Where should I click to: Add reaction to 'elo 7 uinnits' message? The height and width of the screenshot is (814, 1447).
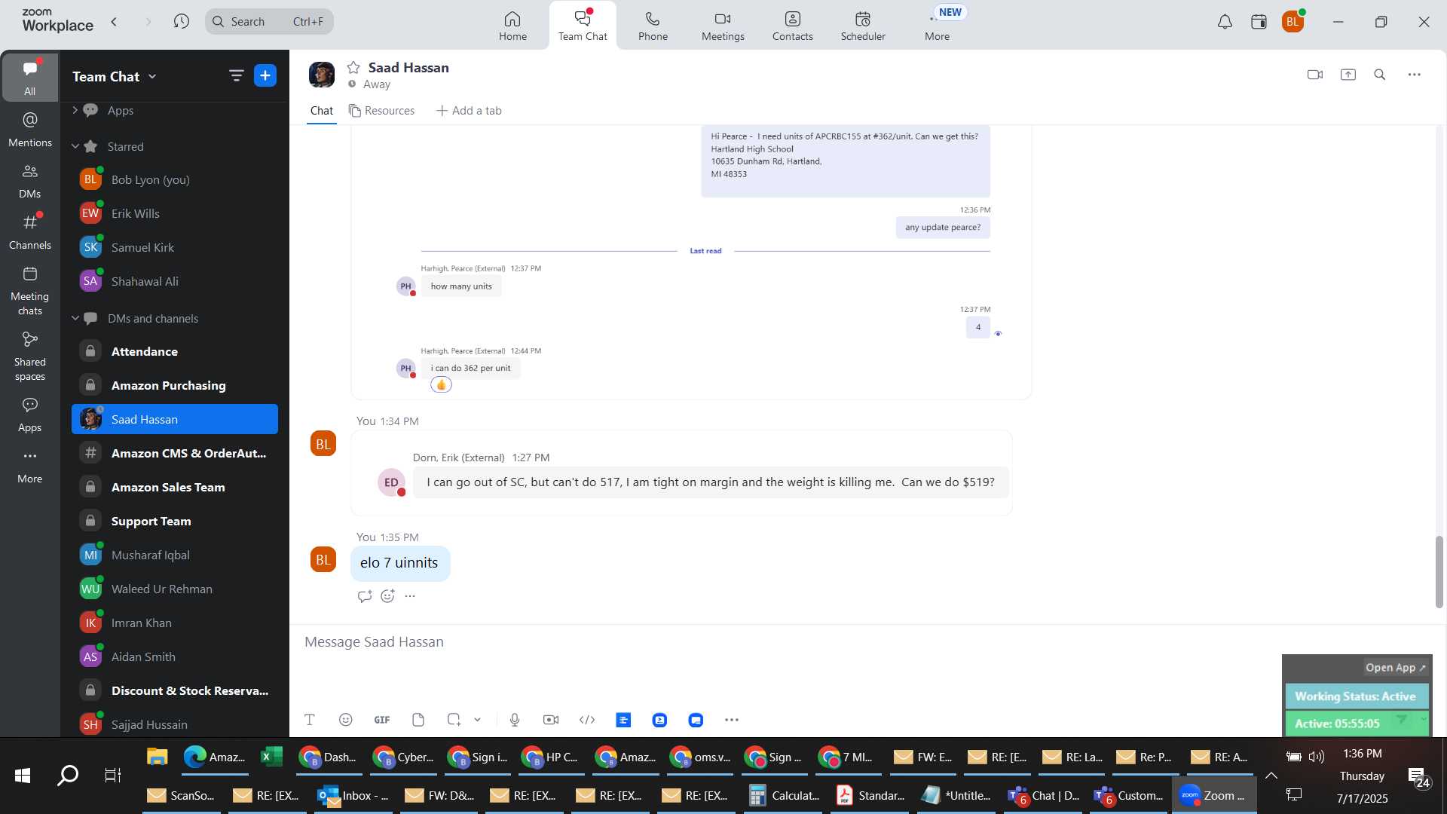(x=388, y=596)
